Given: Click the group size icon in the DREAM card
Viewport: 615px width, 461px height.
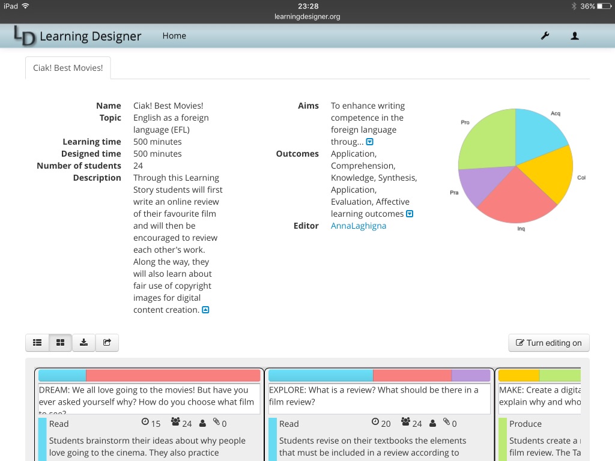Looking at the screenshot, I should pos(175,423).
